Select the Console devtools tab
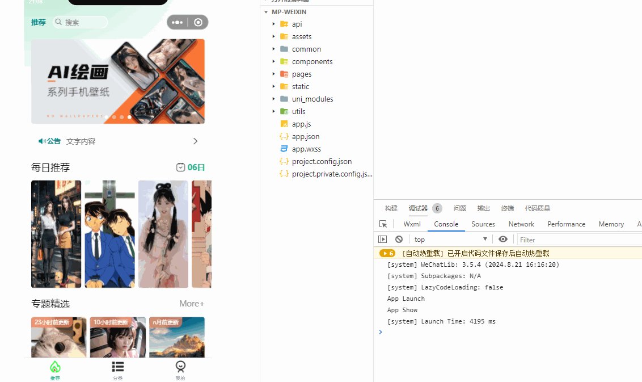The image size is (642, 382). tap(446, 224)
